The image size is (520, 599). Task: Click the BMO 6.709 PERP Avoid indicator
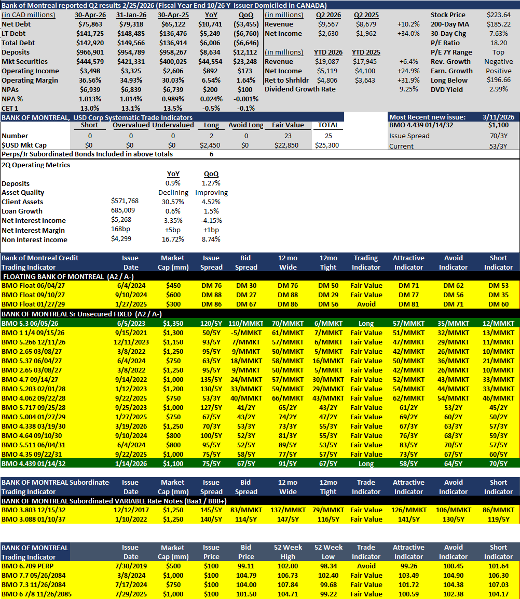point(366,566)
